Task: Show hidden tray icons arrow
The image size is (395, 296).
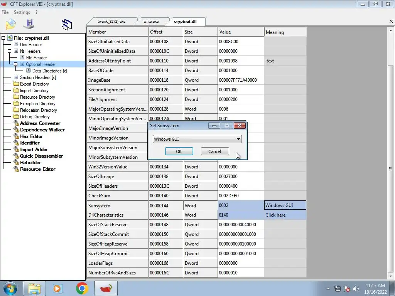Action: 328,289
